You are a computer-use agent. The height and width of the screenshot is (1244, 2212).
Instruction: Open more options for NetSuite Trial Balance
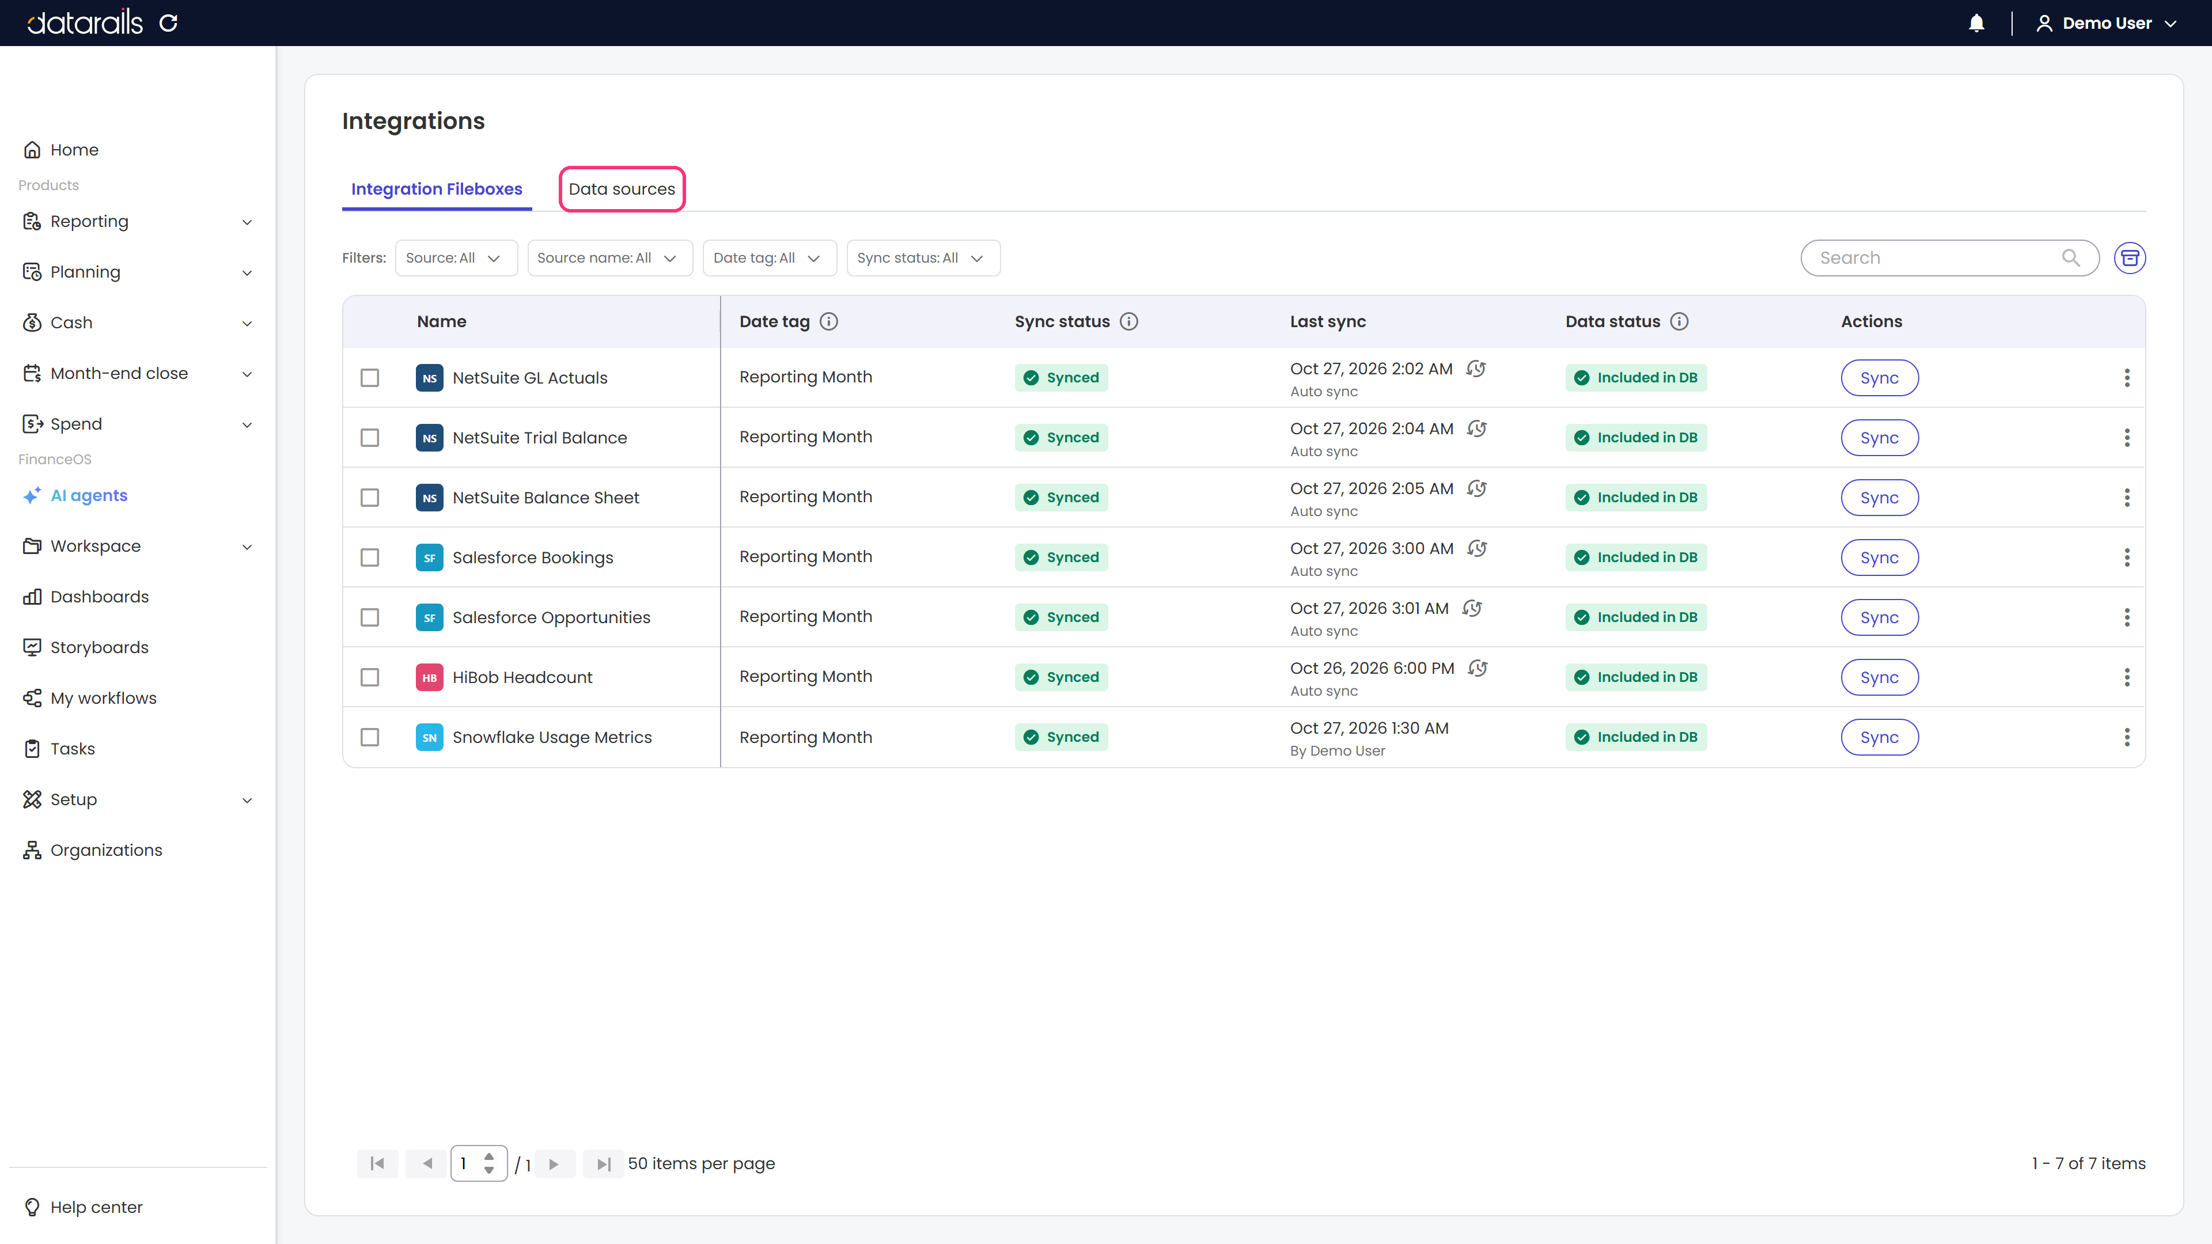click(2127, 438)
